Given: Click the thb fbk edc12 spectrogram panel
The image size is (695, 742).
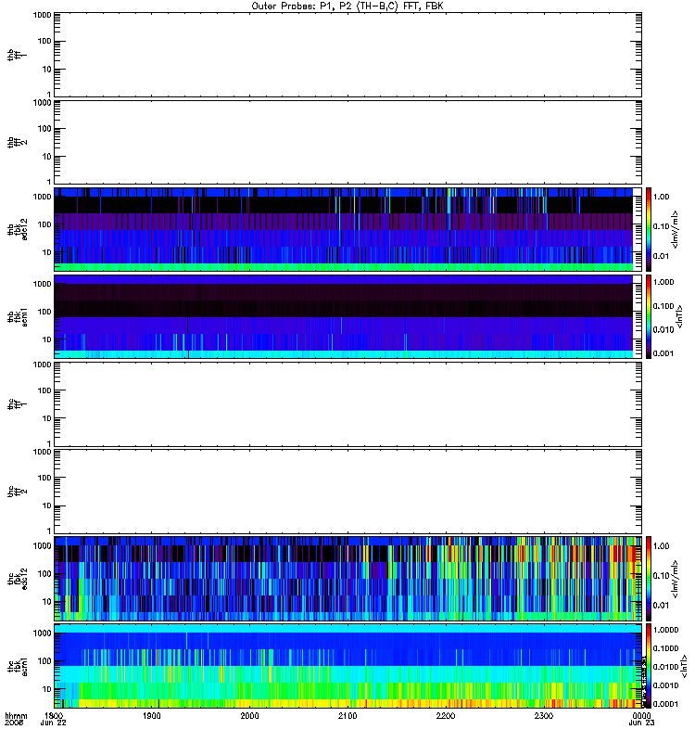Looking at the screenshot, I should tap(348, 229).
